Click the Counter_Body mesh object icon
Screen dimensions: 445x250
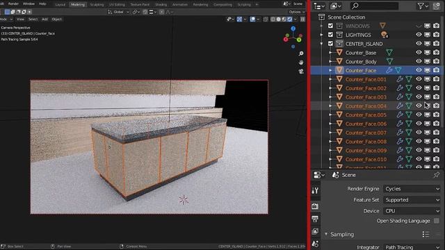coord(339,61)
